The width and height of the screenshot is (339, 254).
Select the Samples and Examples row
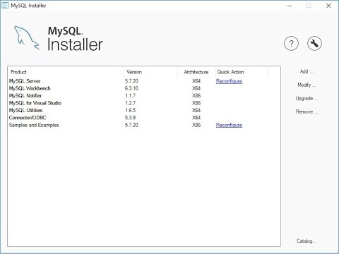(144, 125)
